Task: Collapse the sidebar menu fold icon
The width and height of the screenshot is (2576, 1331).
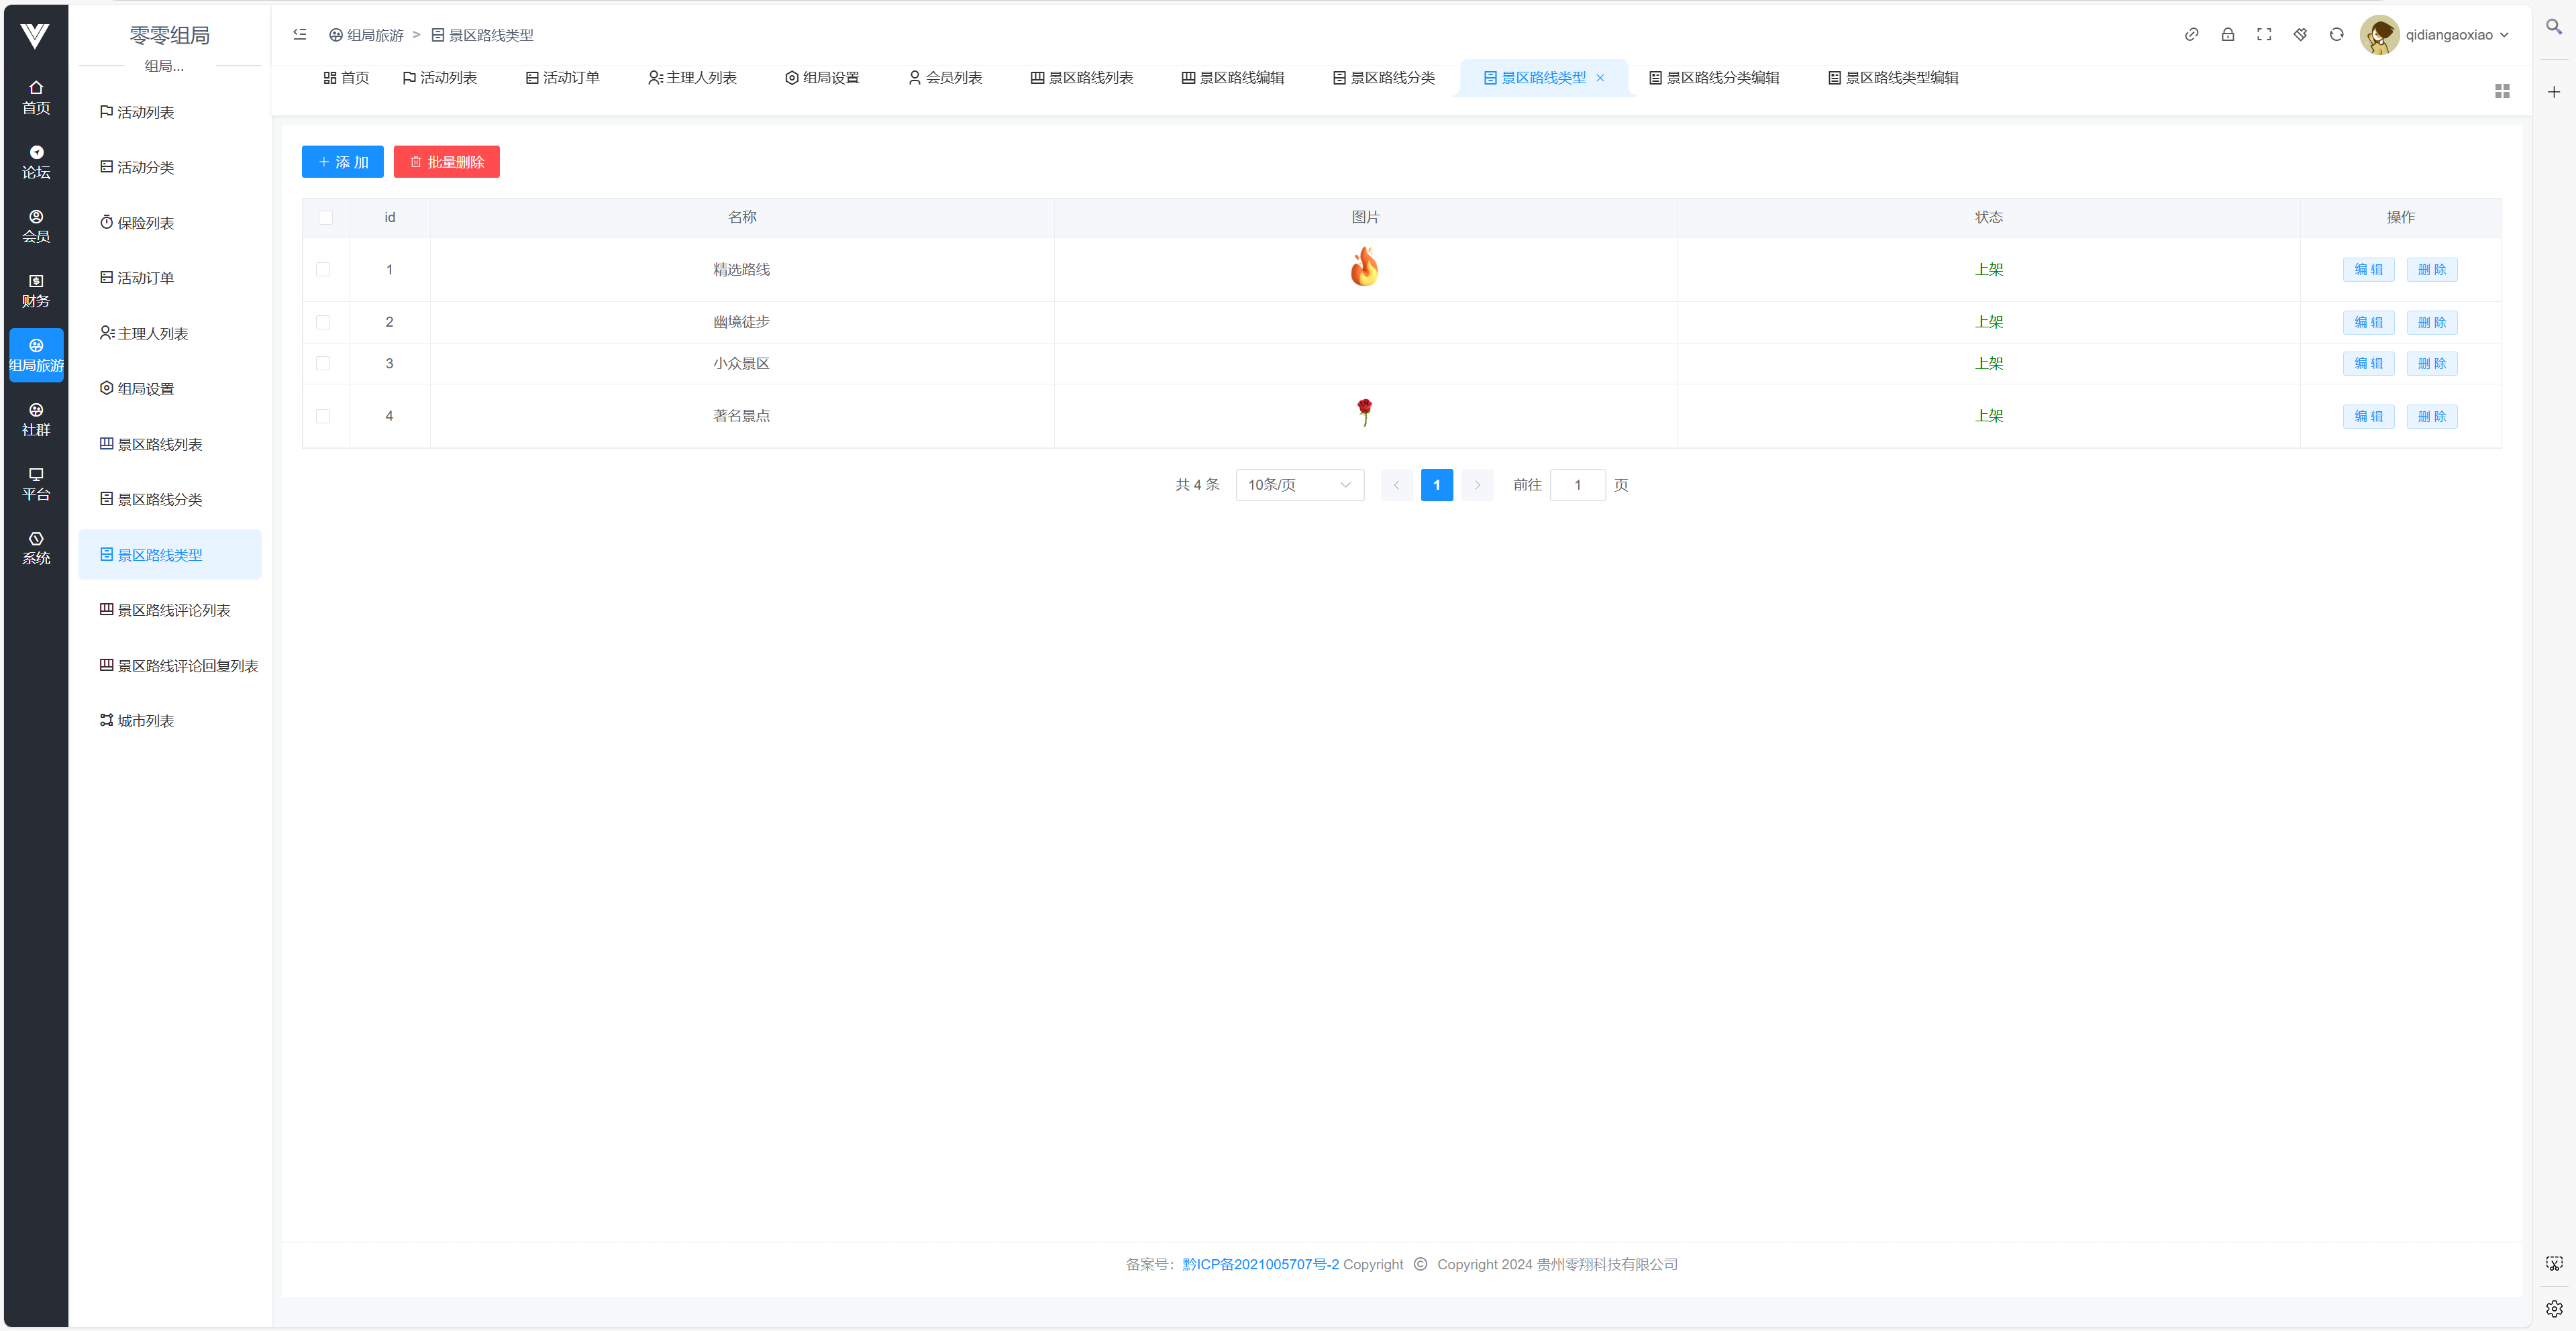Action: (299, 35)
